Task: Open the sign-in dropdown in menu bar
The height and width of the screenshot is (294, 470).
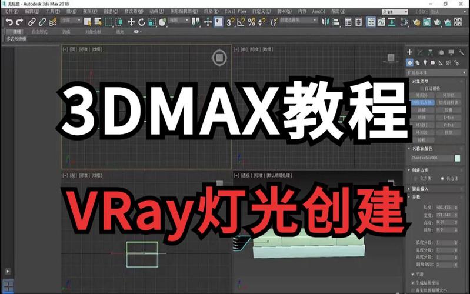Action: (395, 12)
